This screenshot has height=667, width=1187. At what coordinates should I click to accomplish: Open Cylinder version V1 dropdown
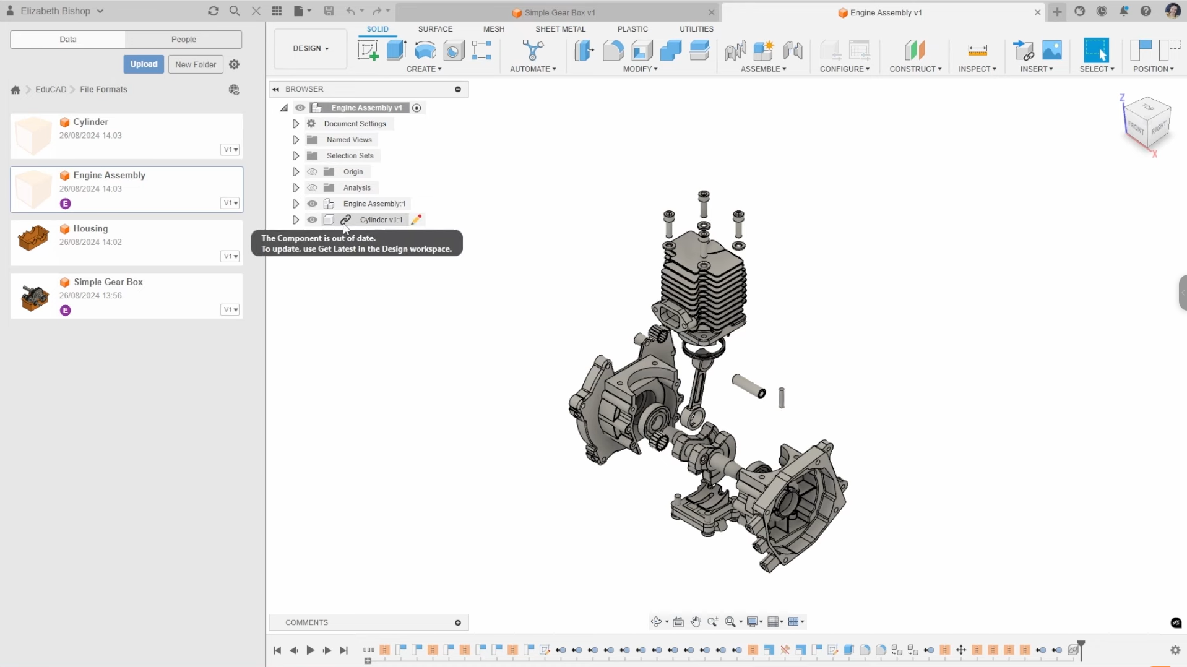pyautogui.click(x=230, y=150)
